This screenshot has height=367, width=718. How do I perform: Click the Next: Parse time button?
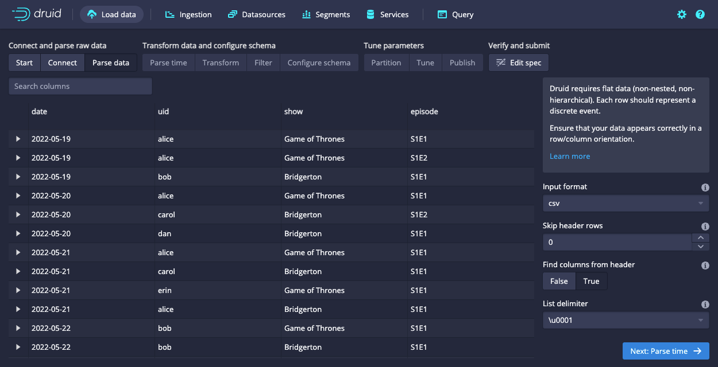tap(666, 351)
